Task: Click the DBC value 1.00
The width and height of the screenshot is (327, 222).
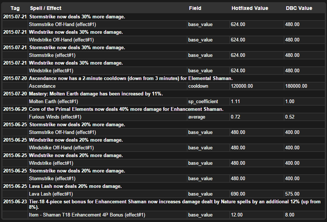Action: click(290, 102)
